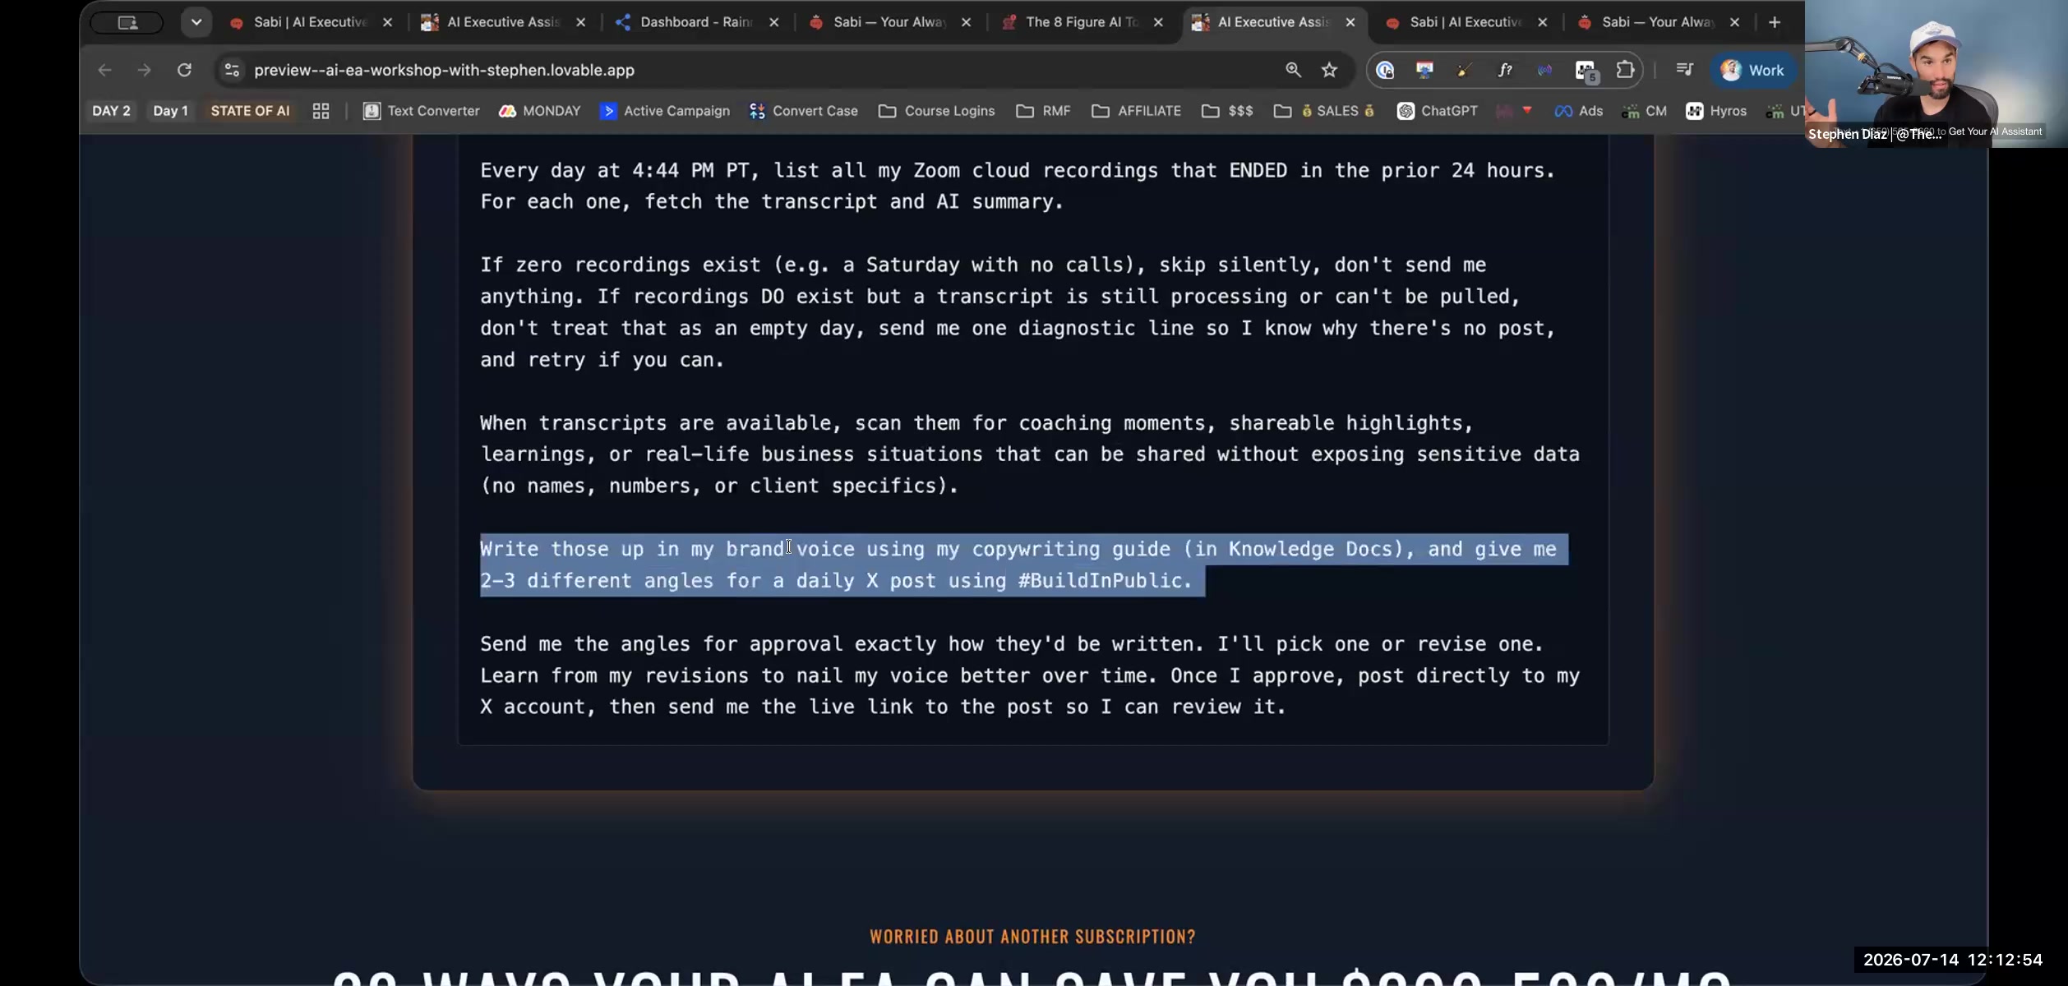Open the ChatGPT bookmark
This screenshot has height=986, width=2068.
(1437, 111)
